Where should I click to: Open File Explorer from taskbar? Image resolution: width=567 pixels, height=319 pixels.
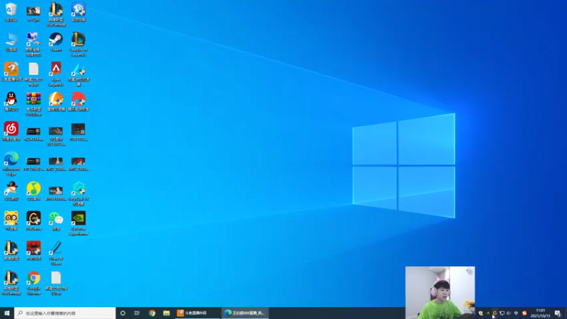click(167, 313)
